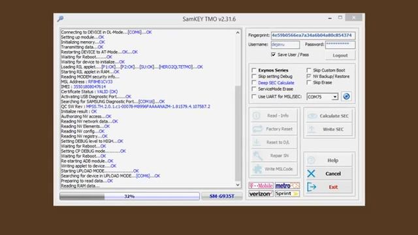The width and height of the screenshot is (418, 235).
Task: Click the metroPCS carrier logo
Action: point(287,185)
